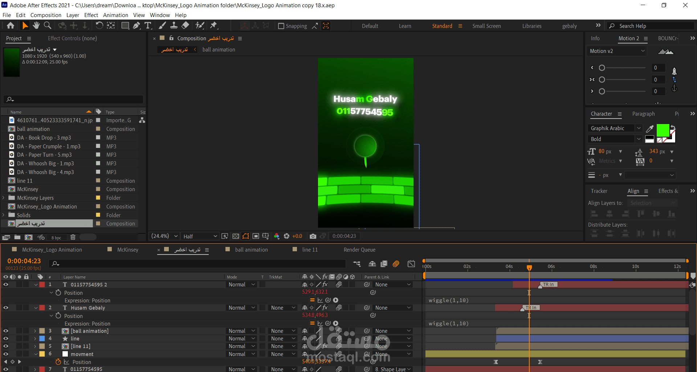
Task: Open the Graph Editor in timeline
Action: [411, 264]
